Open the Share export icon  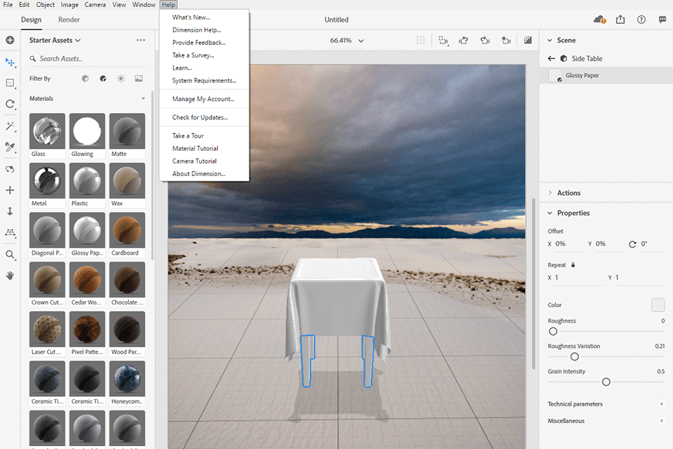coord(620,20)
